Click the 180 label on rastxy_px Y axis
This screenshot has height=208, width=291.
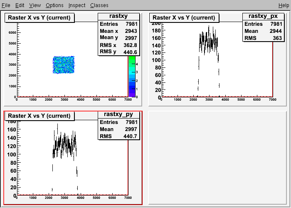click(x=156, y=30)
